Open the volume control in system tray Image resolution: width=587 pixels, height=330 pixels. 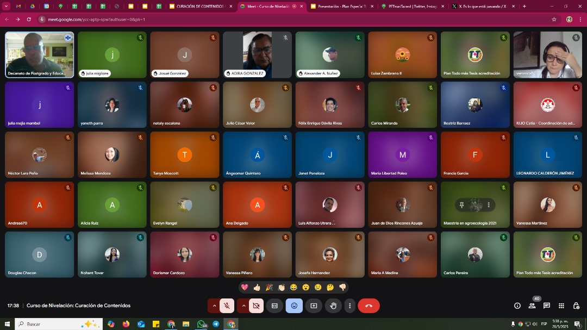pos(535,324)
